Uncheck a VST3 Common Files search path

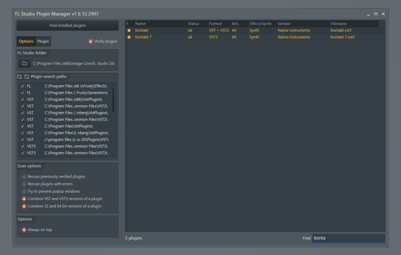point(23,146)
